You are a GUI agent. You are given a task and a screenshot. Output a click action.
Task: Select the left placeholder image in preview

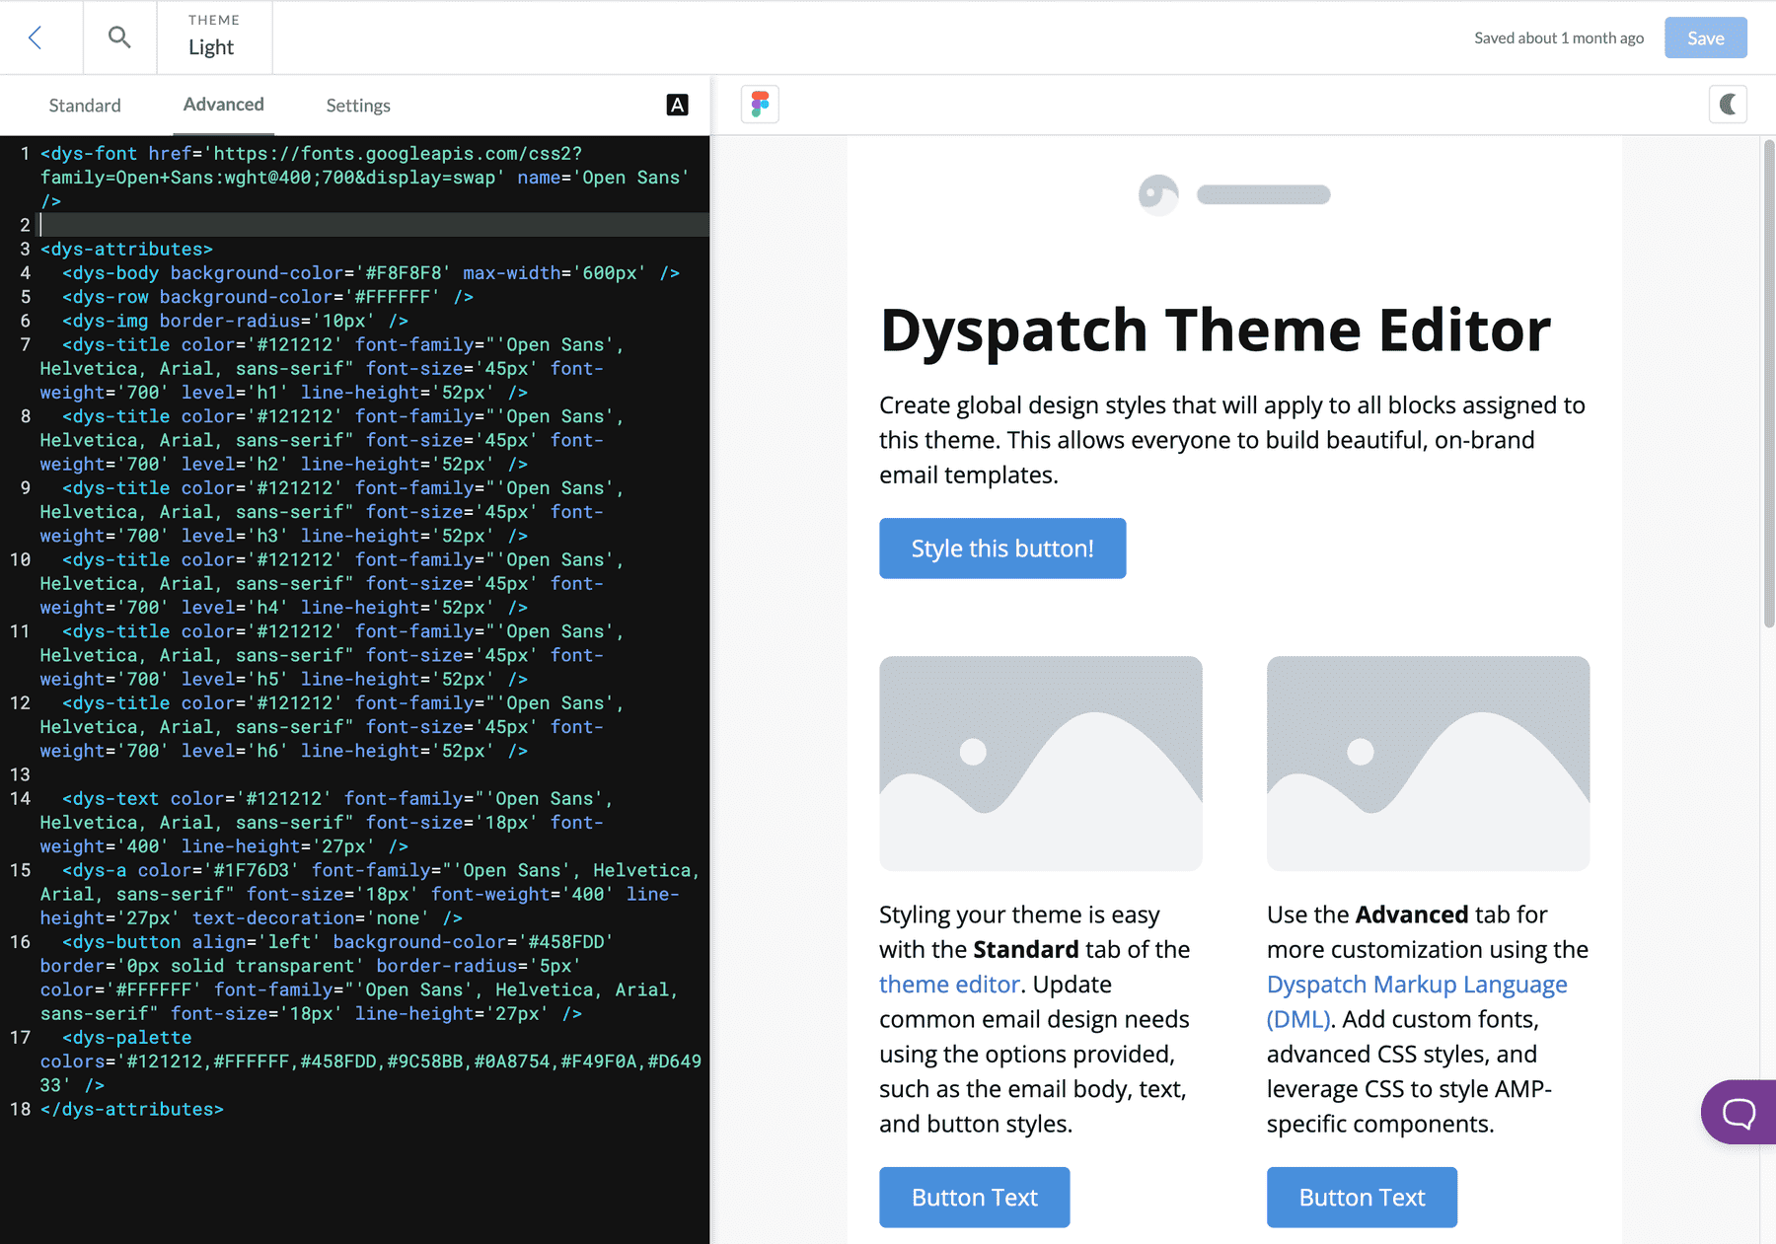1041,764
